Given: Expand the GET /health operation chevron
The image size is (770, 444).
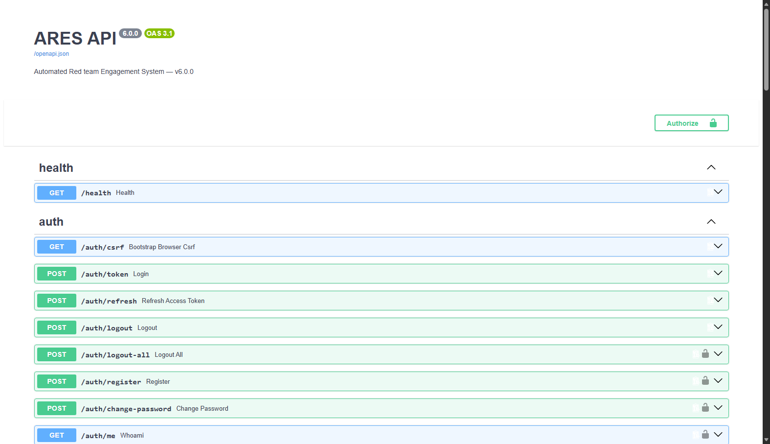Looking at the screenshot, I should tap(718, 192).
